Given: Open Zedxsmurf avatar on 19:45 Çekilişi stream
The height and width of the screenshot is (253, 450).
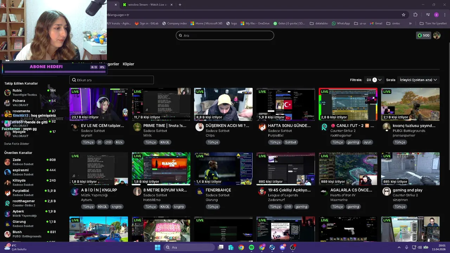Looking at the screenshot, I should tap(262, 192).
